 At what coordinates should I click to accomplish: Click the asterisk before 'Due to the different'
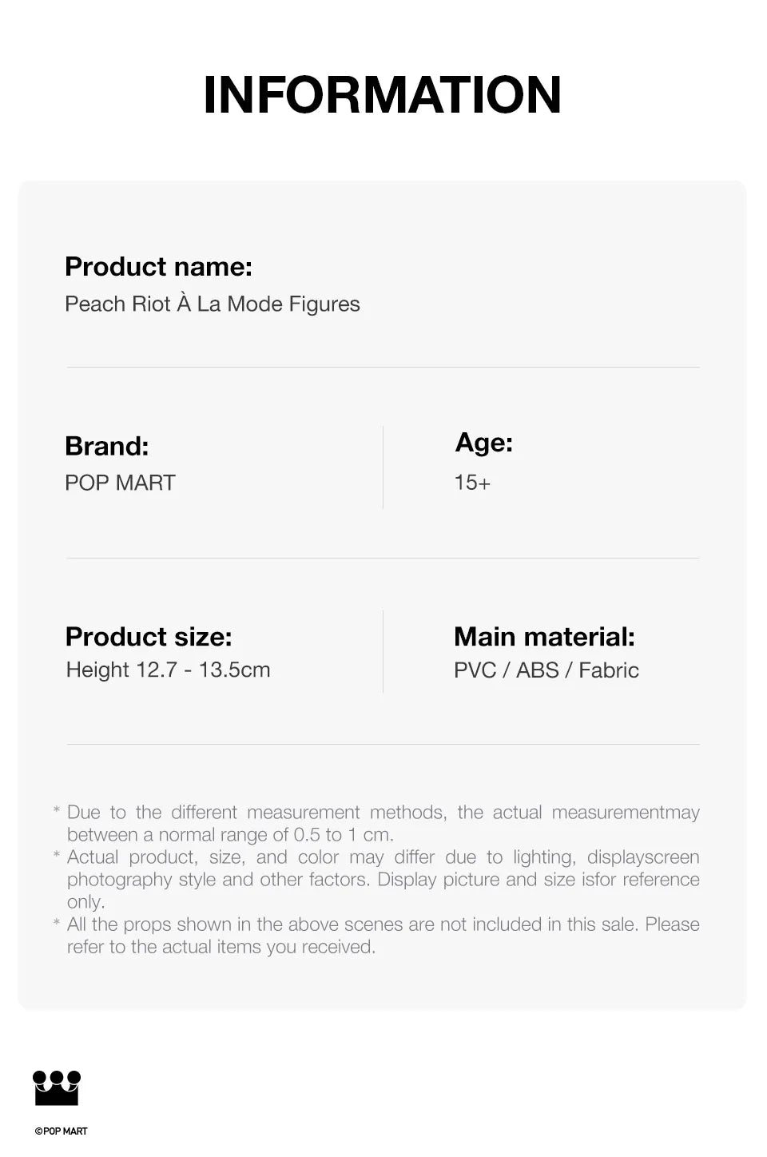click(x=57, y=811)
